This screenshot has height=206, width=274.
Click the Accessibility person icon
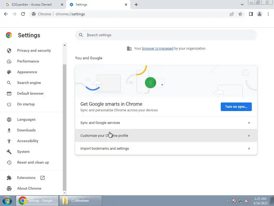9,141
